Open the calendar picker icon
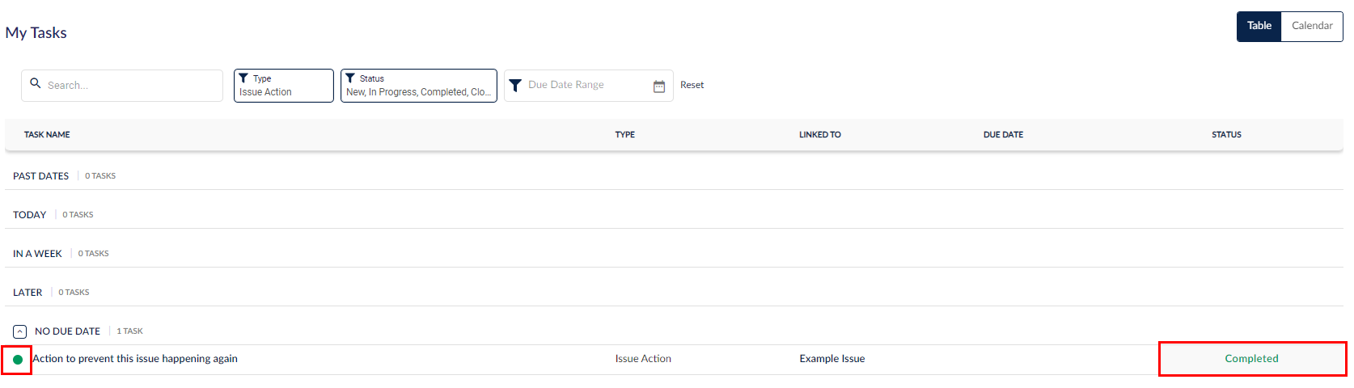This screenshot has width=1354, height=388. [659, 86]
